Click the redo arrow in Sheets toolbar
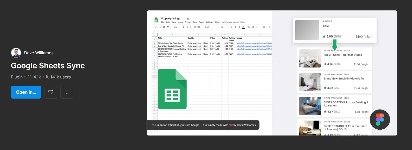 point(160,27)
